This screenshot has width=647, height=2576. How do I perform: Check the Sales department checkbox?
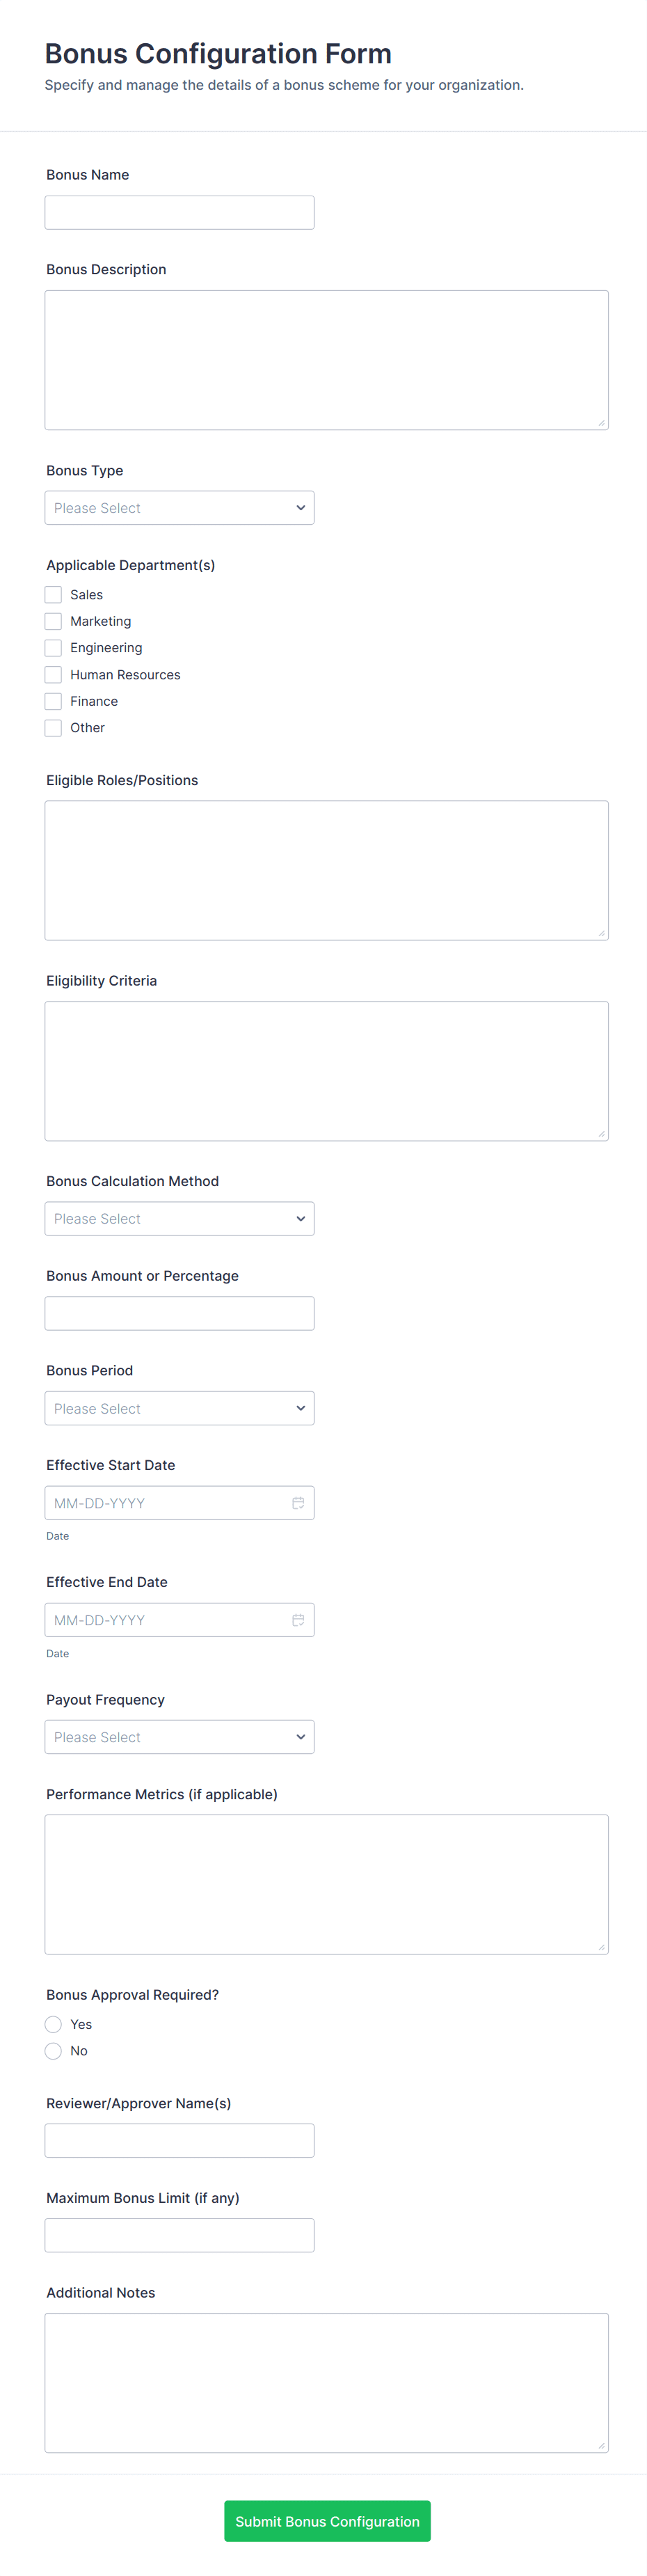(54, 595)
